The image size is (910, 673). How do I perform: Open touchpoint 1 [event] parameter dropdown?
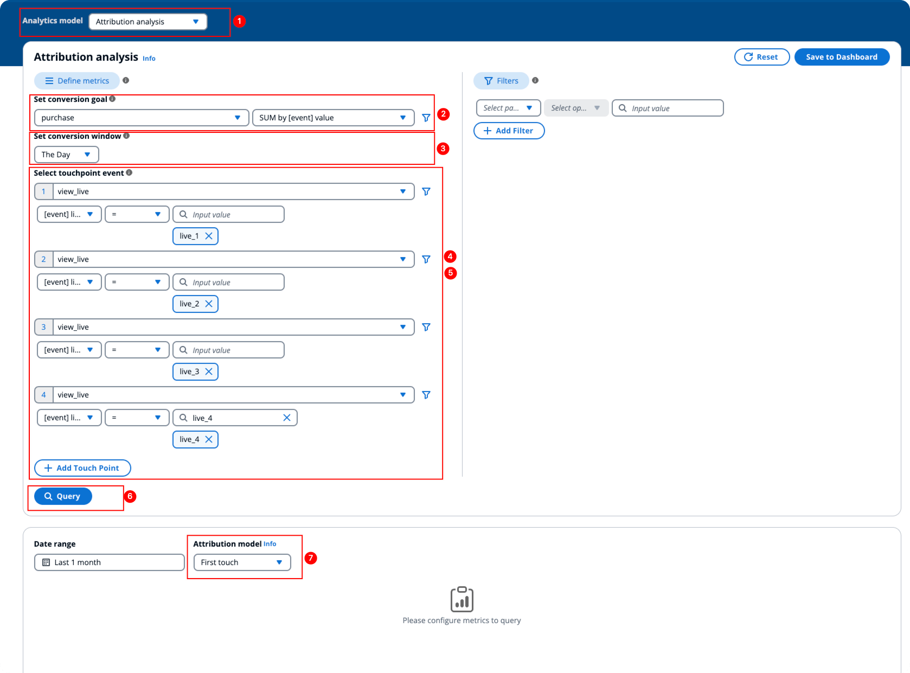click(x=69, y=214)
